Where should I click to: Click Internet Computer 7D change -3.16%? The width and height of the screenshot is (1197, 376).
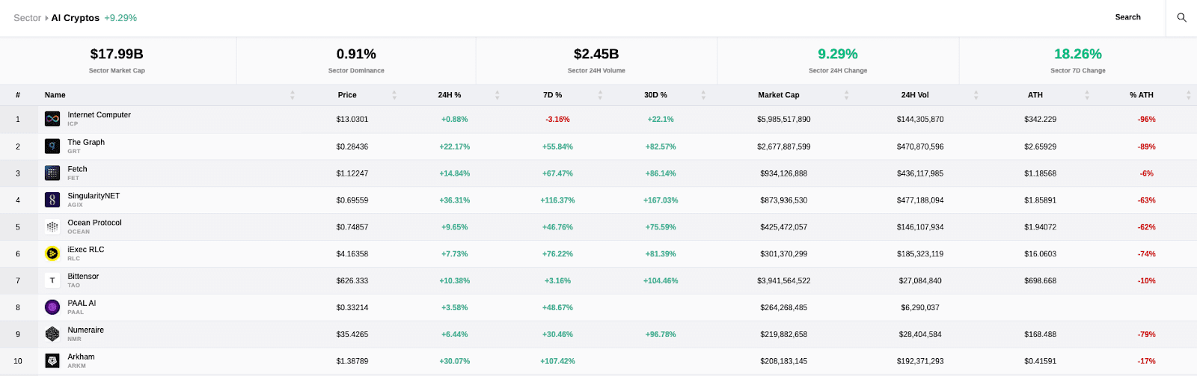[x=557, y=120]
